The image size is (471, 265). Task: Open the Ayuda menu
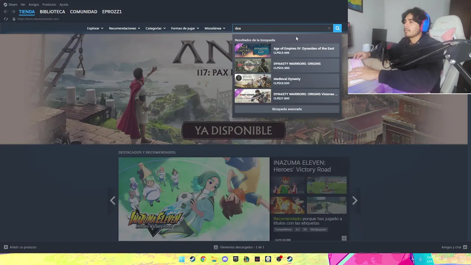point(64,4)
